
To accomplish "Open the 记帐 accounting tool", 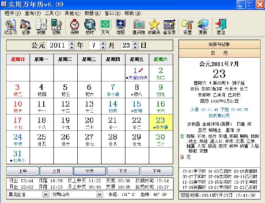I will tap(57, 27).
